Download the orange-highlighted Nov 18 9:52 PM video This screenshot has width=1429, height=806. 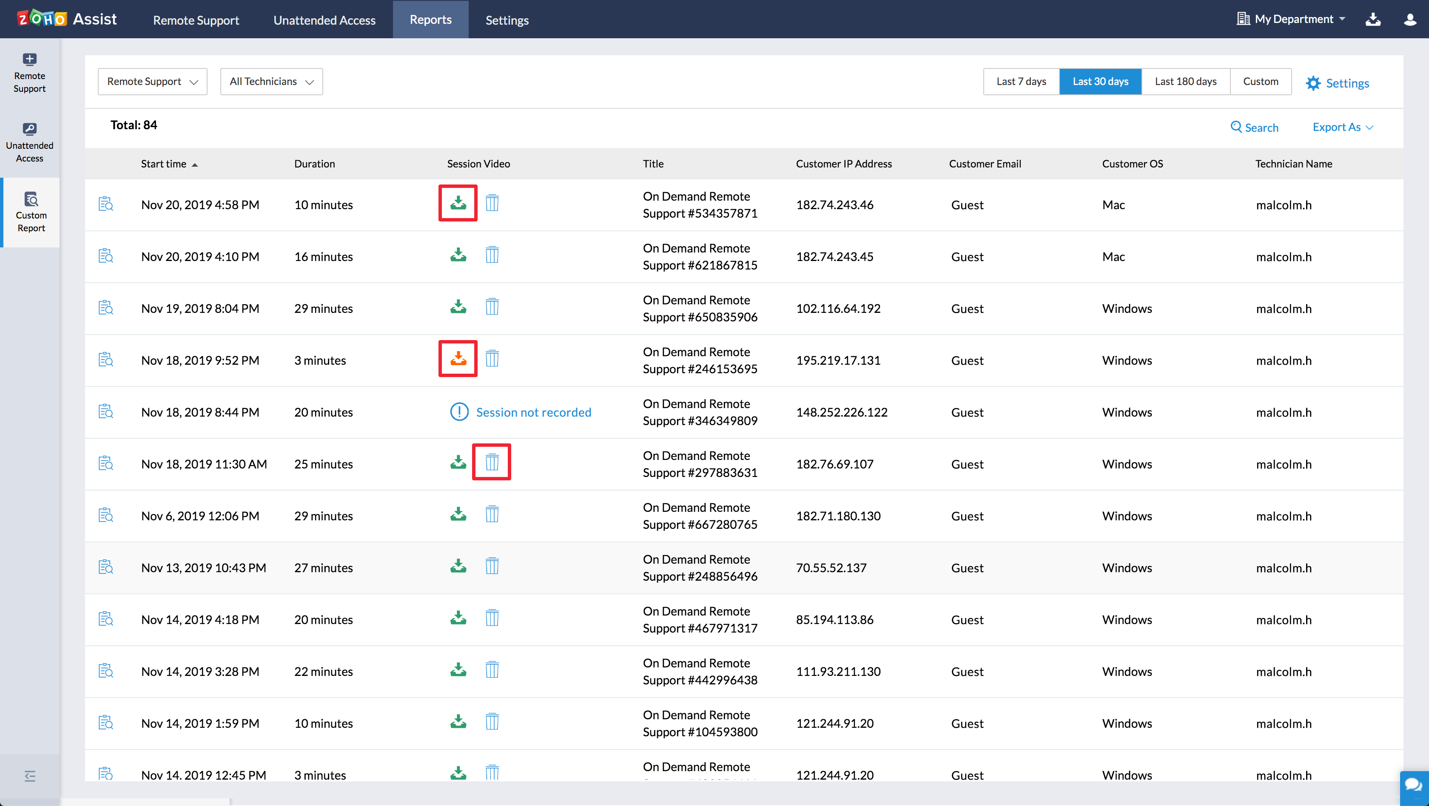458,359
